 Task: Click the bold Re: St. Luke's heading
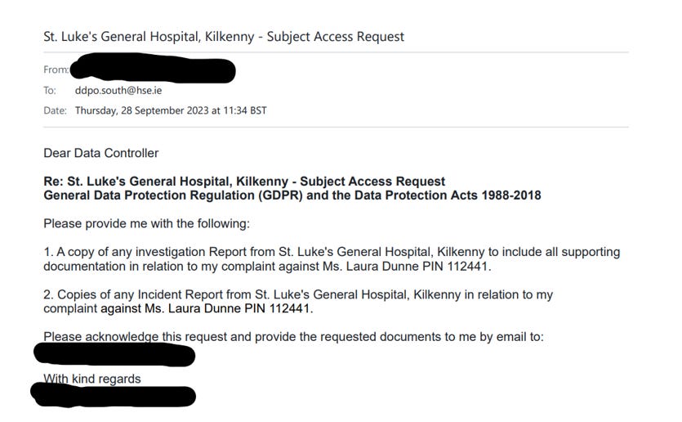[244, 182]
